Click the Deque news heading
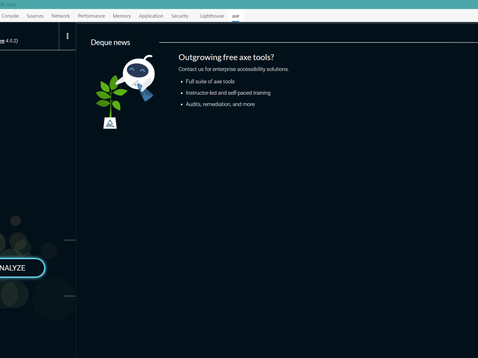The height and width of the screenshot is (358, 478). 111,42
